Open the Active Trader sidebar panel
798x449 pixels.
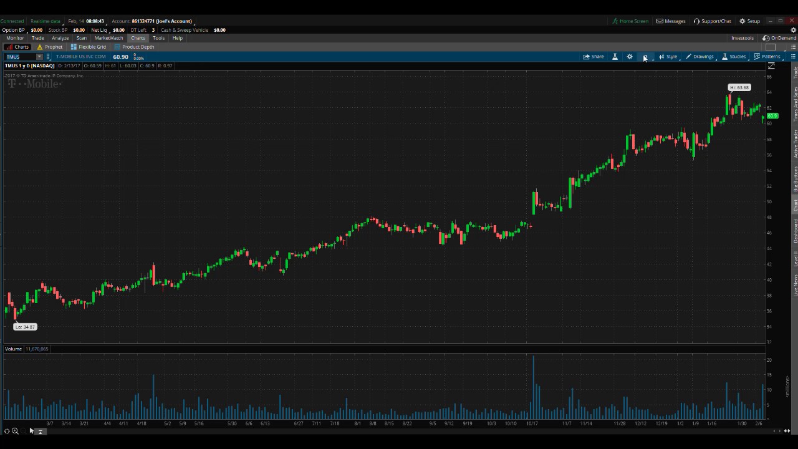[x=795, y=143]
